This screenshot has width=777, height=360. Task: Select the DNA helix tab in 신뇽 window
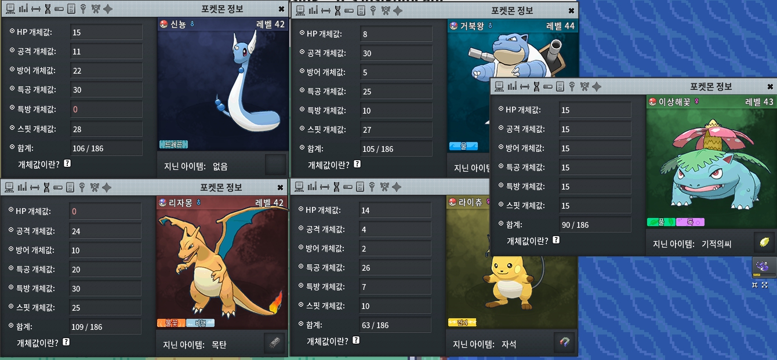tap(47, 9)
